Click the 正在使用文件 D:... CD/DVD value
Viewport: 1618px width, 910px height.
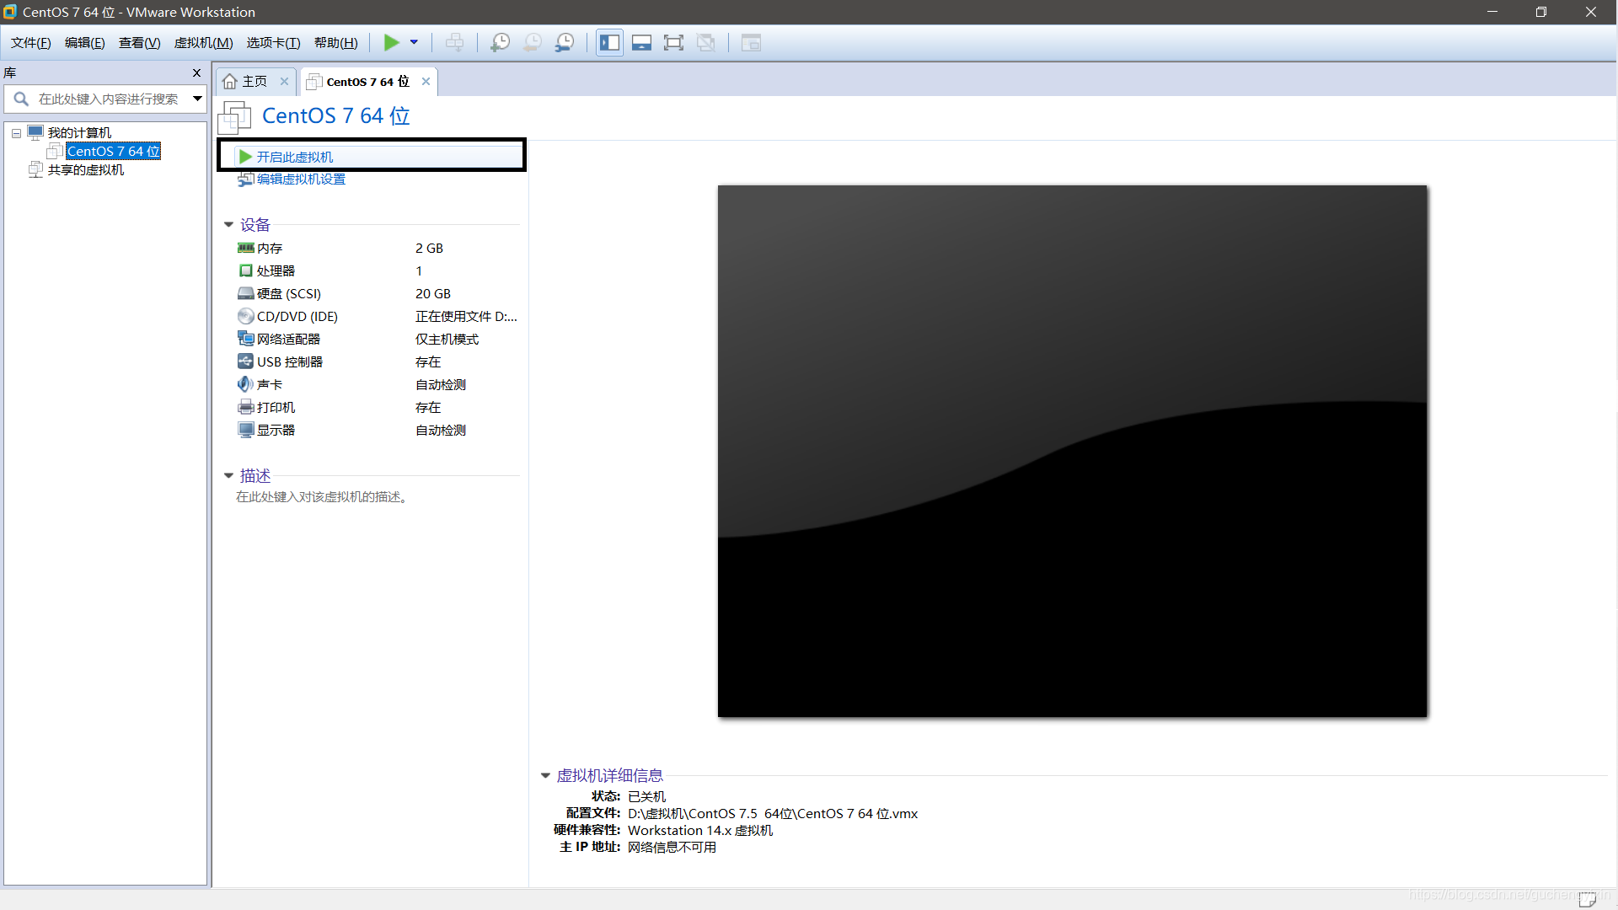466,316
